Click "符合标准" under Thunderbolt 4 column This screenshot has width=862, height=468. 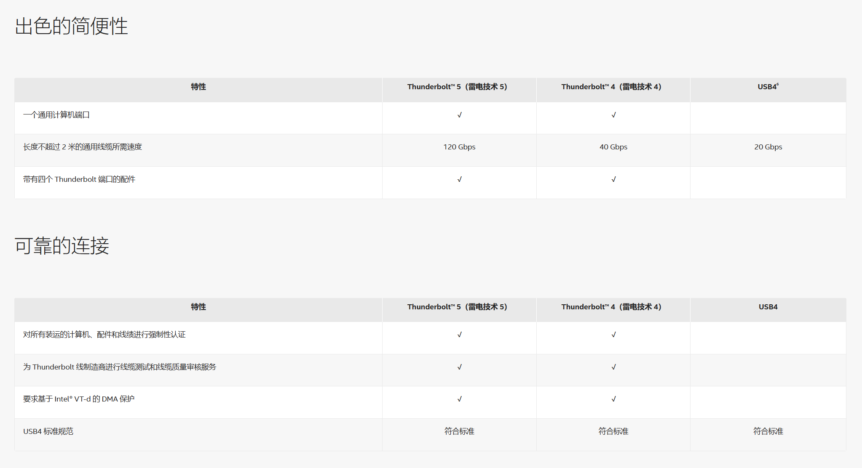(613, 431)
